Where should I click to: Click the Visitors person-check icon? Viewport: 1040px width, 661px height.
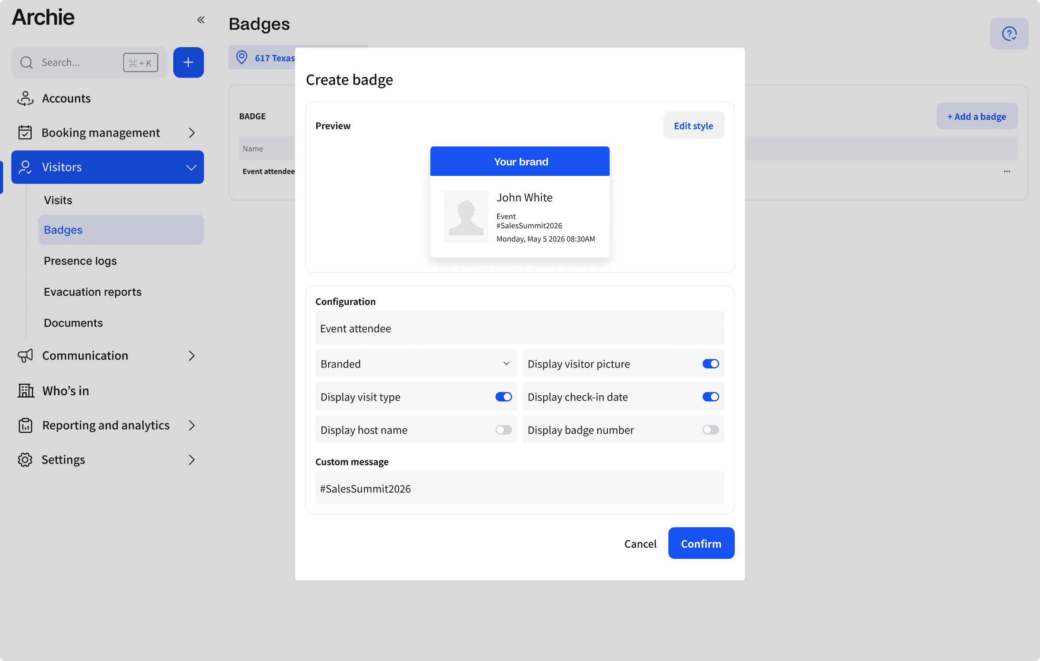(25, 167)
